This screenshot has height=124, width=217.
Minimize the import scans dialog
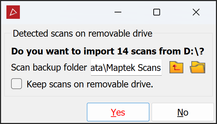tap(118, 12)
